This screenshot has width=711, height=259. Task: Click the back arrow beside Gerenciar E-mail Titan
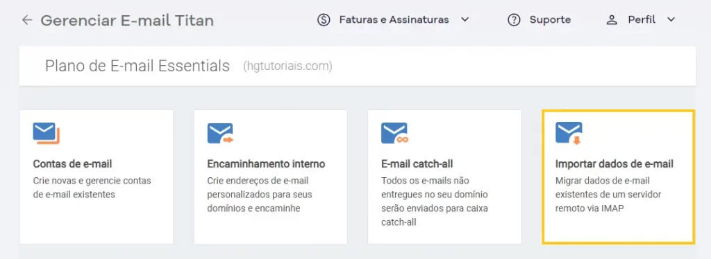point(27,20)
